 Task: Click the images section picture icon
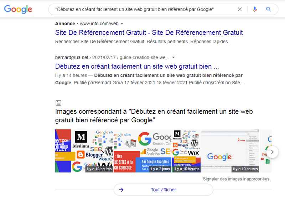(x=58, y=103)
